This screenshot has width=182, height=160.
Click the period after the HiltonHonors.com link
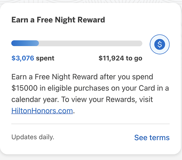coord(74,113)
